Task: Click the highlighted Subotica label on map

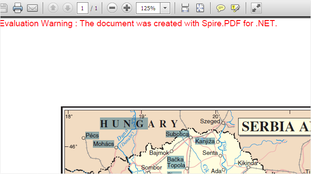Action: pos(177,134)
